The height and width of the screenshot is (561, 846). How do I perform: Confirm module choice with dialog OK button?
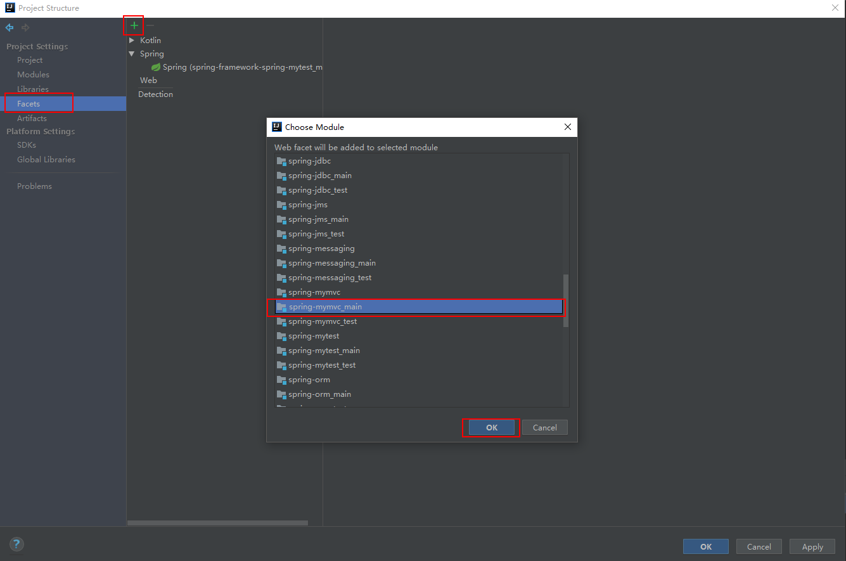pyautogui.click(x=492, y=428)
